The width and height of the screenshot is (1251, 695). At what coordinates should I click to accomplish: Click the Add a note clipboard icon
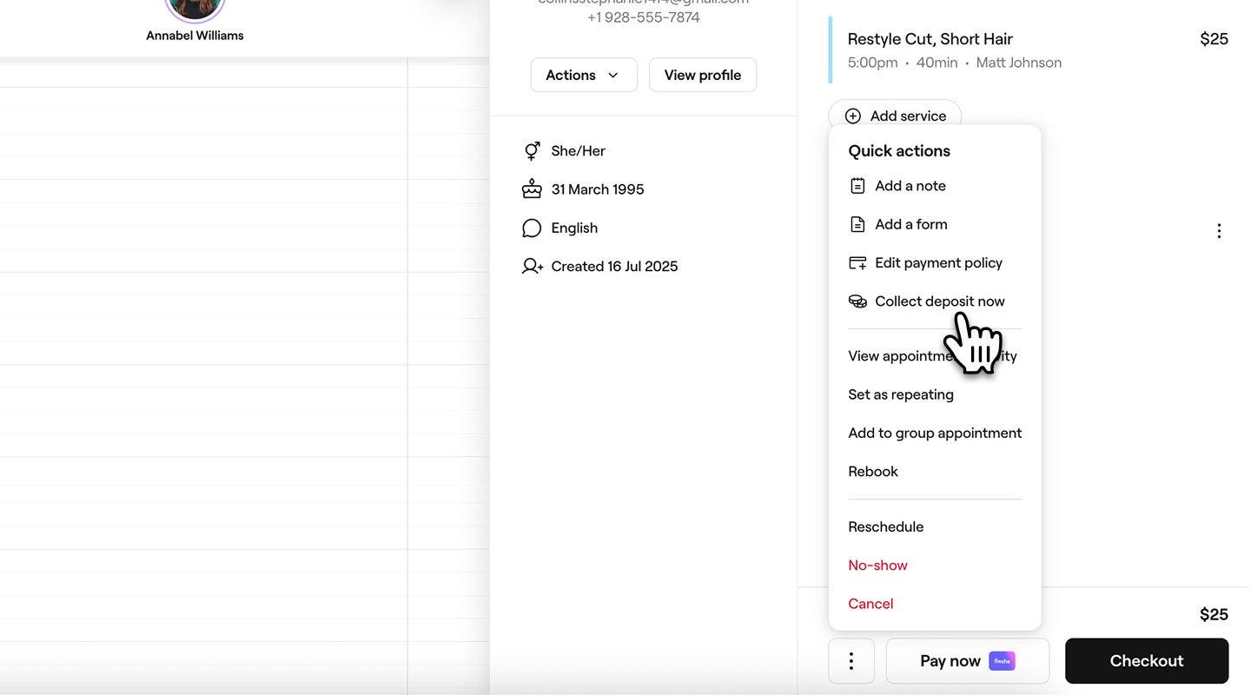pyautogui.click(x=857, y=186)
